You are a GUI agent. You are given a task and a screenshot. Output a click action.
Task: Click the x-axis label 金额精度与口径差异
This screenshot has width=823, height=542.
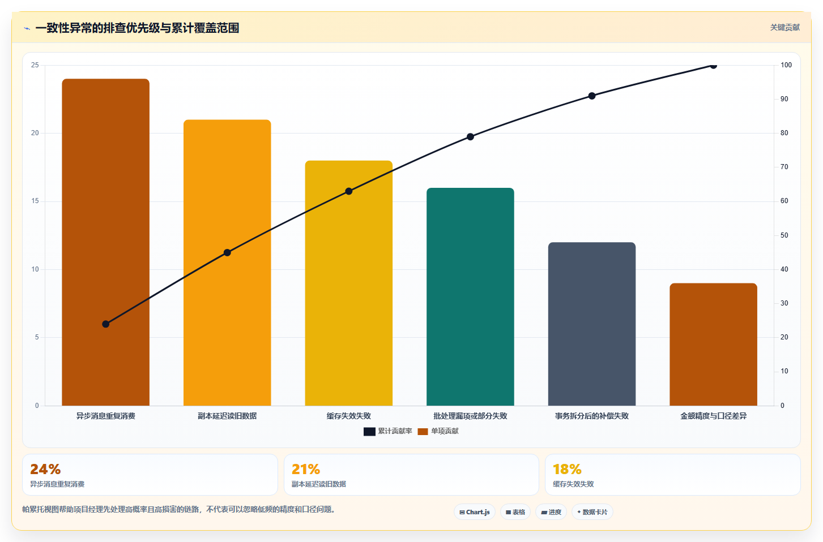coord(713,416)
